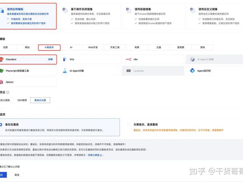The width and height of the screenshot is (243, 182).
Task: Pick the Dify application template
Action: click(x=89, y=59)
